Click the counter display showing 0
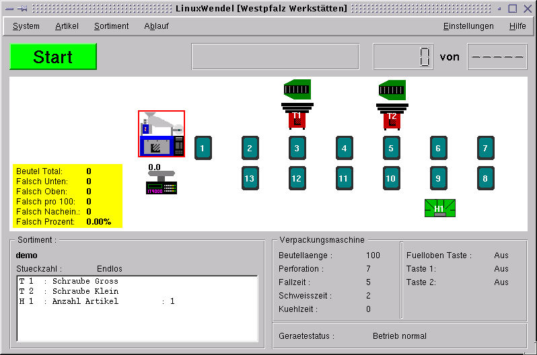Screen dimensions: 537x355 tap(403, 56)
